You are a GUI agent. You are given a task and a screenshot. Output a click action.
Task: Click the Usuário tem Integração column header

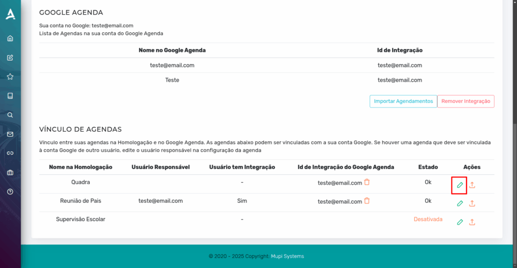pyautogui.click(x=242, y=167)
